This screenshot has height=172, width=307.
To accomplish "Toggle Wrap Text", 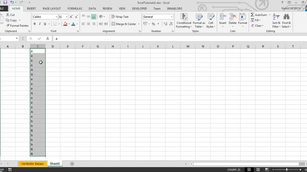I will 120,17.
